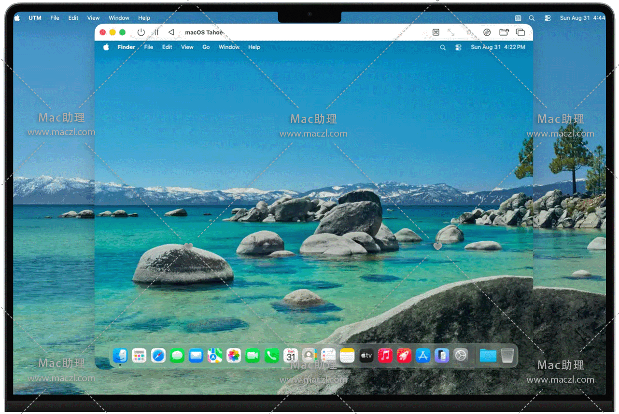The height and width of the screenshot is (414, 619).
Task: Open the drive image disc menu
Action: [x=487, y=32]
